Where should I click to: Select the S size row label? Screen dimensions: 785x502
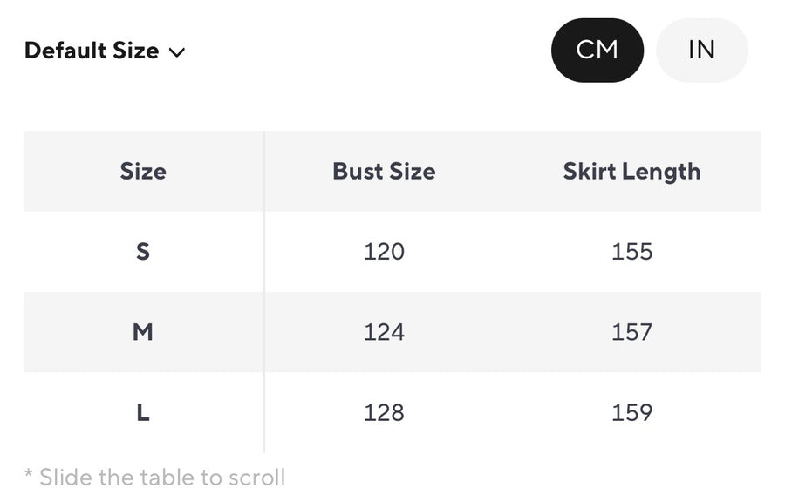pyautogui.click(x=143, y=252)
